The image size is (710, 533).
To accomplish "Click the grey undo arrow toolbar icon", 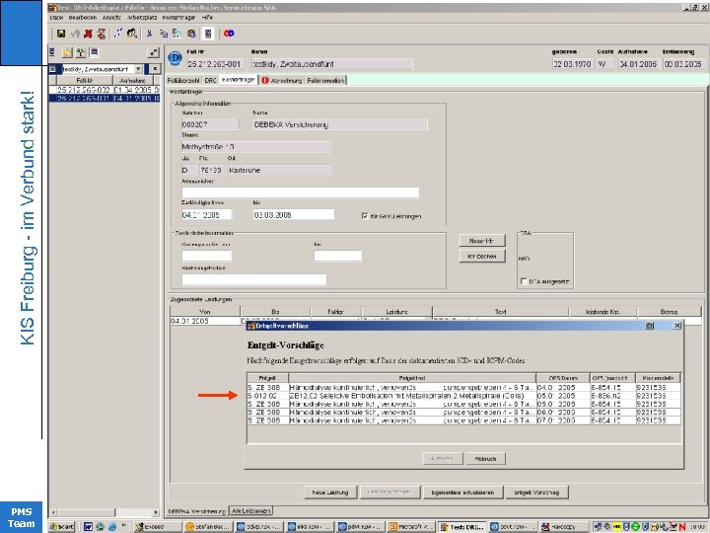I will [x=75, y=34].
